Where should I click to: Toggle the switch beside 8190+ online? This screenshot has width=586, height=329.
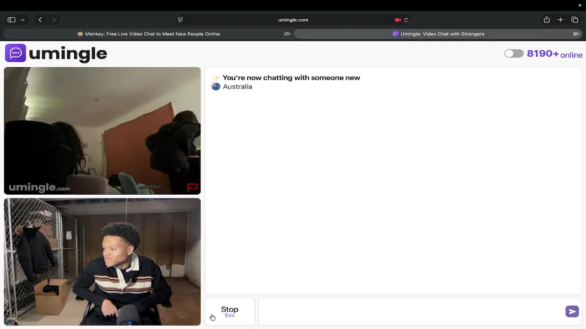click(514, 53)
